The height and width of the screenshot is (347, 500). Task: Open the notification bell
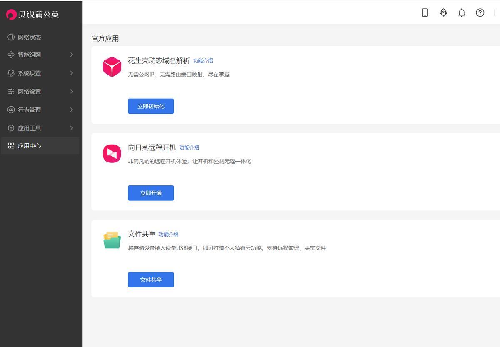[462, 12]
